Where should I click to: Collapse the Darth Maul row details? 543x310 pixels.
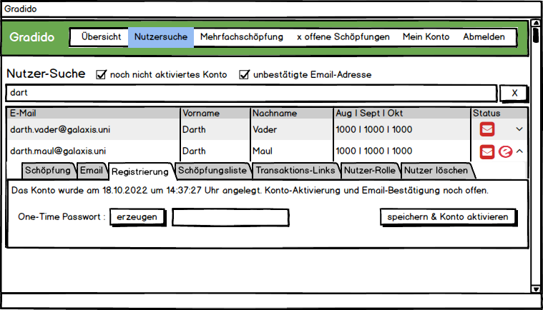pos(520,151)
